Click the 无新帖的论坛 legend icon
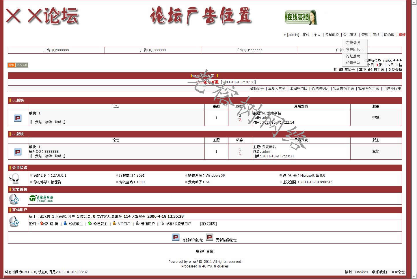 pos(210,237)
